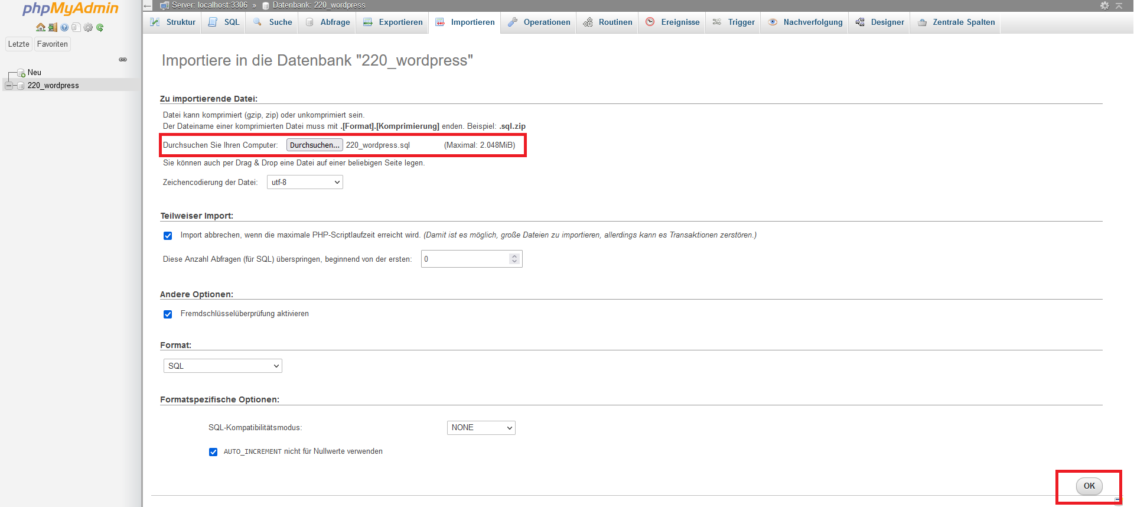
Task: Select the Importieren tab
Action: pyautogui.click(x=465, y=22)
